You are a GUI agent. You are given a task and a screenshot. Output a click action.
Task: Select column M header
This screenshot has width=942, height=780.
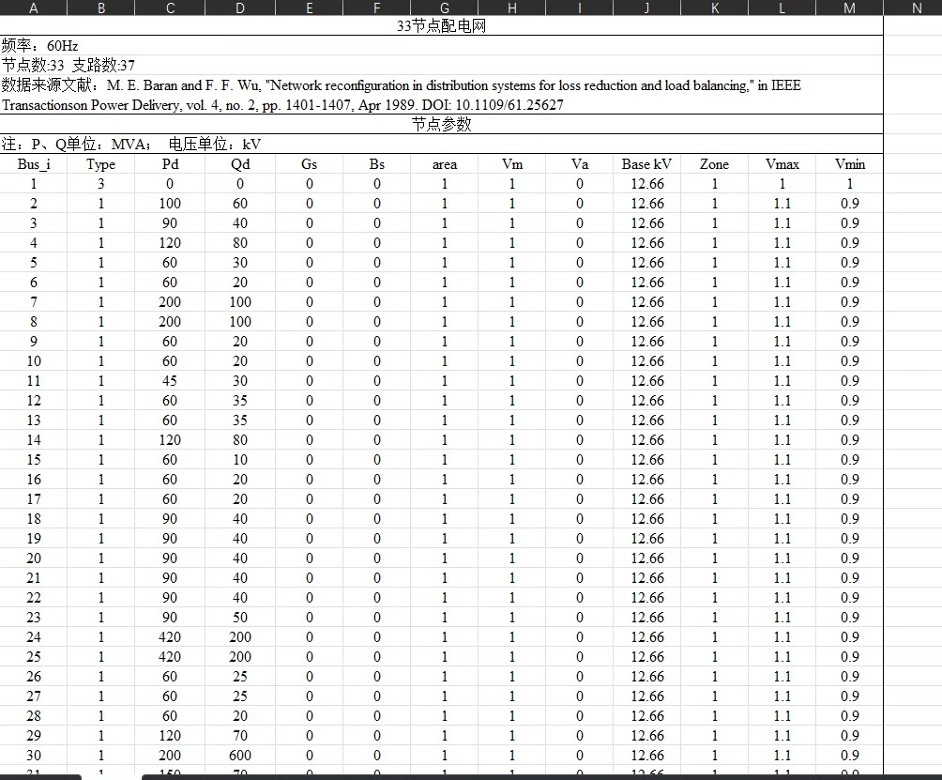pyautogui.click(x=850, y=8)
